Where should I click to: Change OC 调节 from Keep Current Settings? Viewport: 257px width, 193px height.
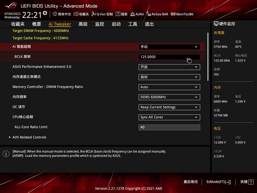[169, 107]
